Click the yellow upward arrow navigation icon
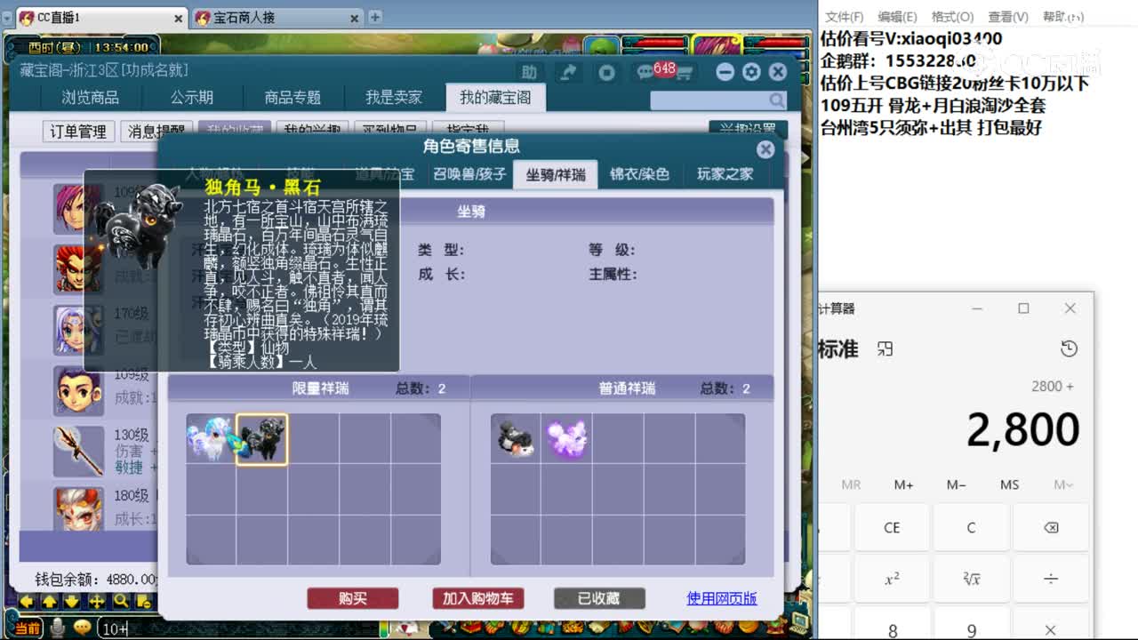The width and height of the screenshot is (1138, 640). (x=50, y=603)
